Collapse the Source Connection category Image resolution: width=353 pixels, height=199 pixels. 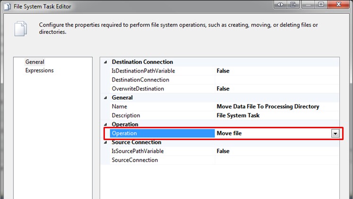coord(105,142)
